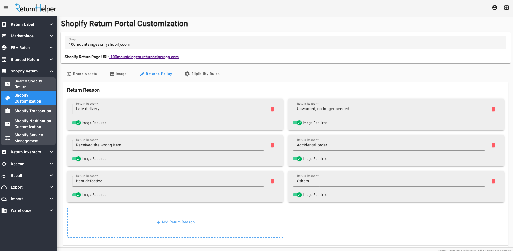Viewport: 513px width, 251px height.
Task: Open the hamburger menu at top left
Action: (5, 8)
